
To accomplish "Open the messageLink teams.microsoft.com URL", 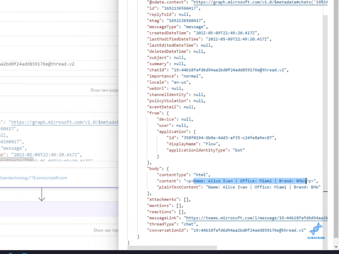I will click(x=257, y=218).
